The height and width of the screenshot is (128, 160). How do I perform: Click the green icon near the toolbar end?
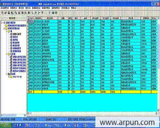[x=53, y=13]
